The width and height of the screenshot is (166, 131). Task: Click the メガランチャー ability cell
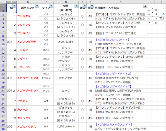(x=66, y=127)
